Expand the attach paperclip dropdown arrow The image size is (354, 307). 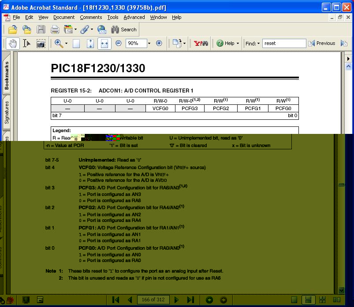[x=92, y=30]
